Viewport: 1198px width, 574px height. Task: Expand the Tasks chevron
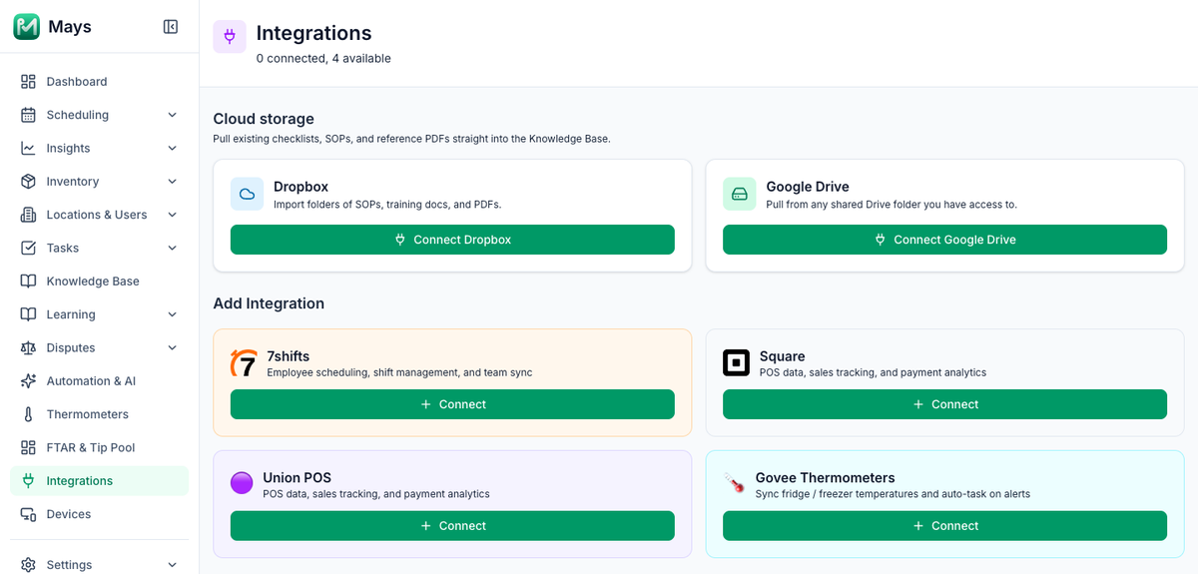click(x=172, y=248)
